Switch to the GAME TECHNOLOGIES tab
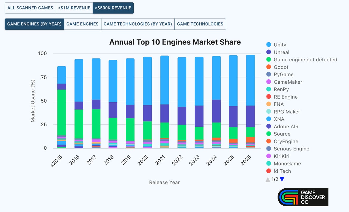Viewport: 349px width, 212px height. pyautogui.click(x=200, y=24)
